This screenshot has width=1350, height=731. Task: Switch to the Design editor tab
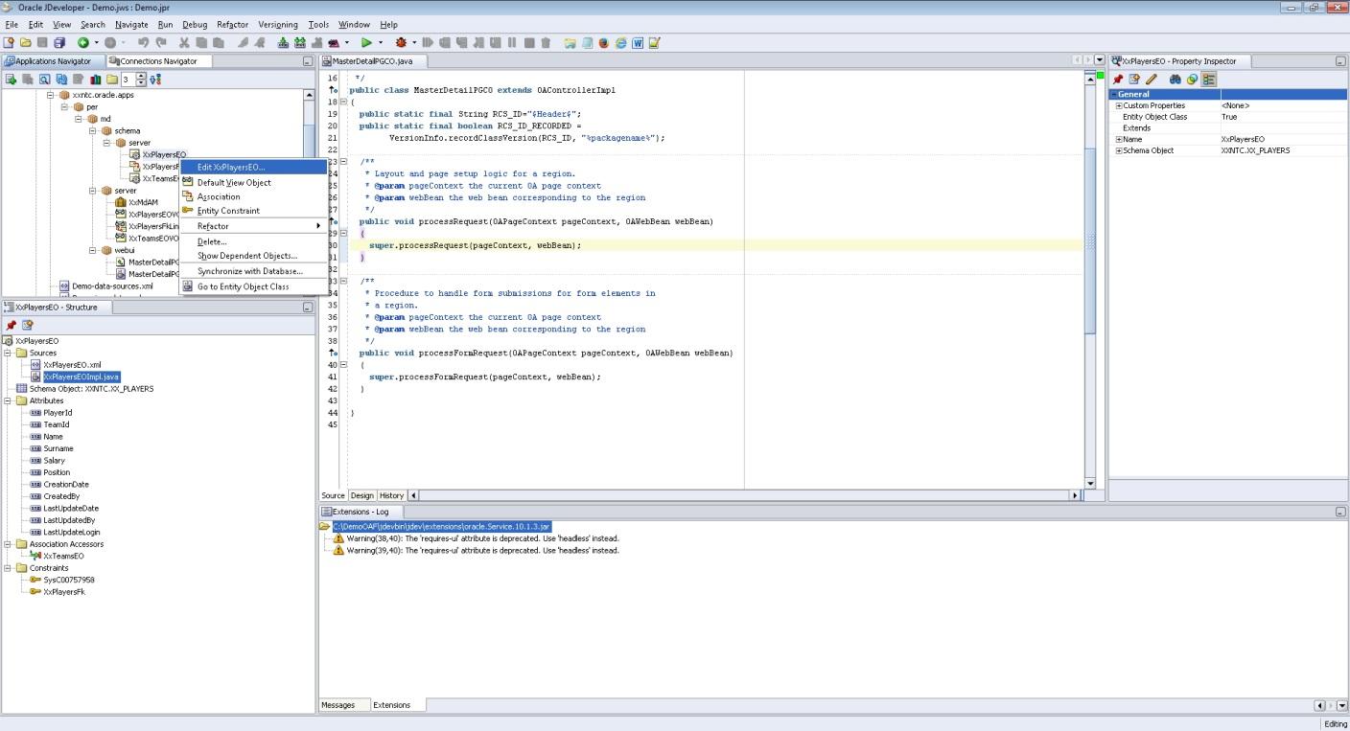point(361,495)
